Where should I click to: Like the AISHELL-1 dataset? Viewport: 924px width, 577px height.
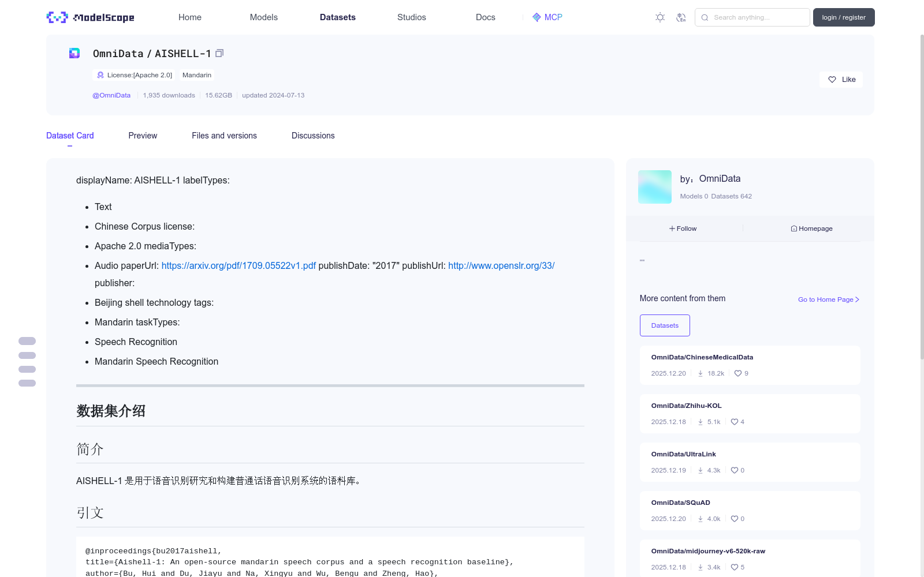841,80
